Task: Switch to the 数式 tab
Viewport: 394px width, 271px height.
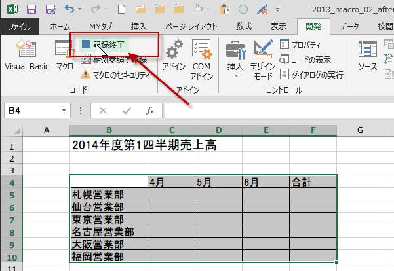Action: tap(243, 26)
